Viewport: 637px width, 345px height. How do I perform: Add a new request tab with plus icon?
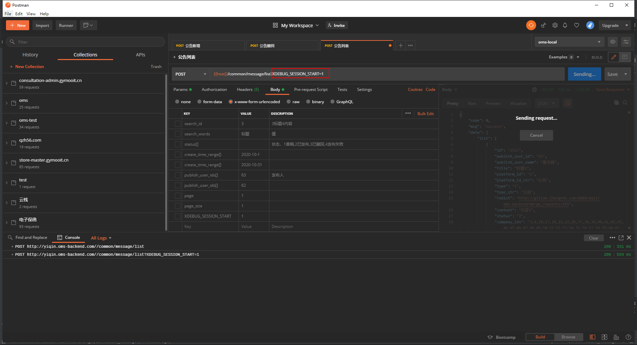coord(401,45)
